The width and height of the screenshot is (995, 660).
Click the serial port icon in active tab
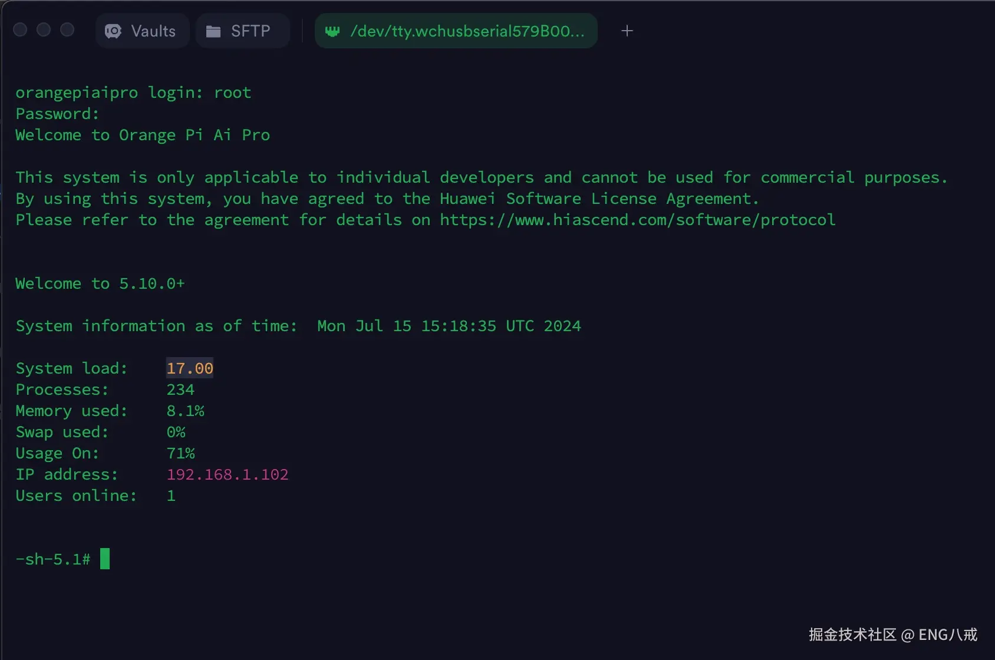tap(332, 31)
